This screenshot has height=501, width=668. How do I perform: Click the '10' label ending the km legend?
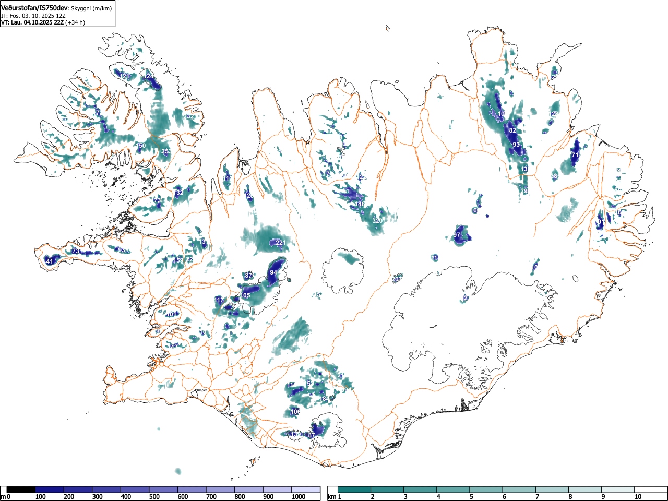[x=637, y=497]
